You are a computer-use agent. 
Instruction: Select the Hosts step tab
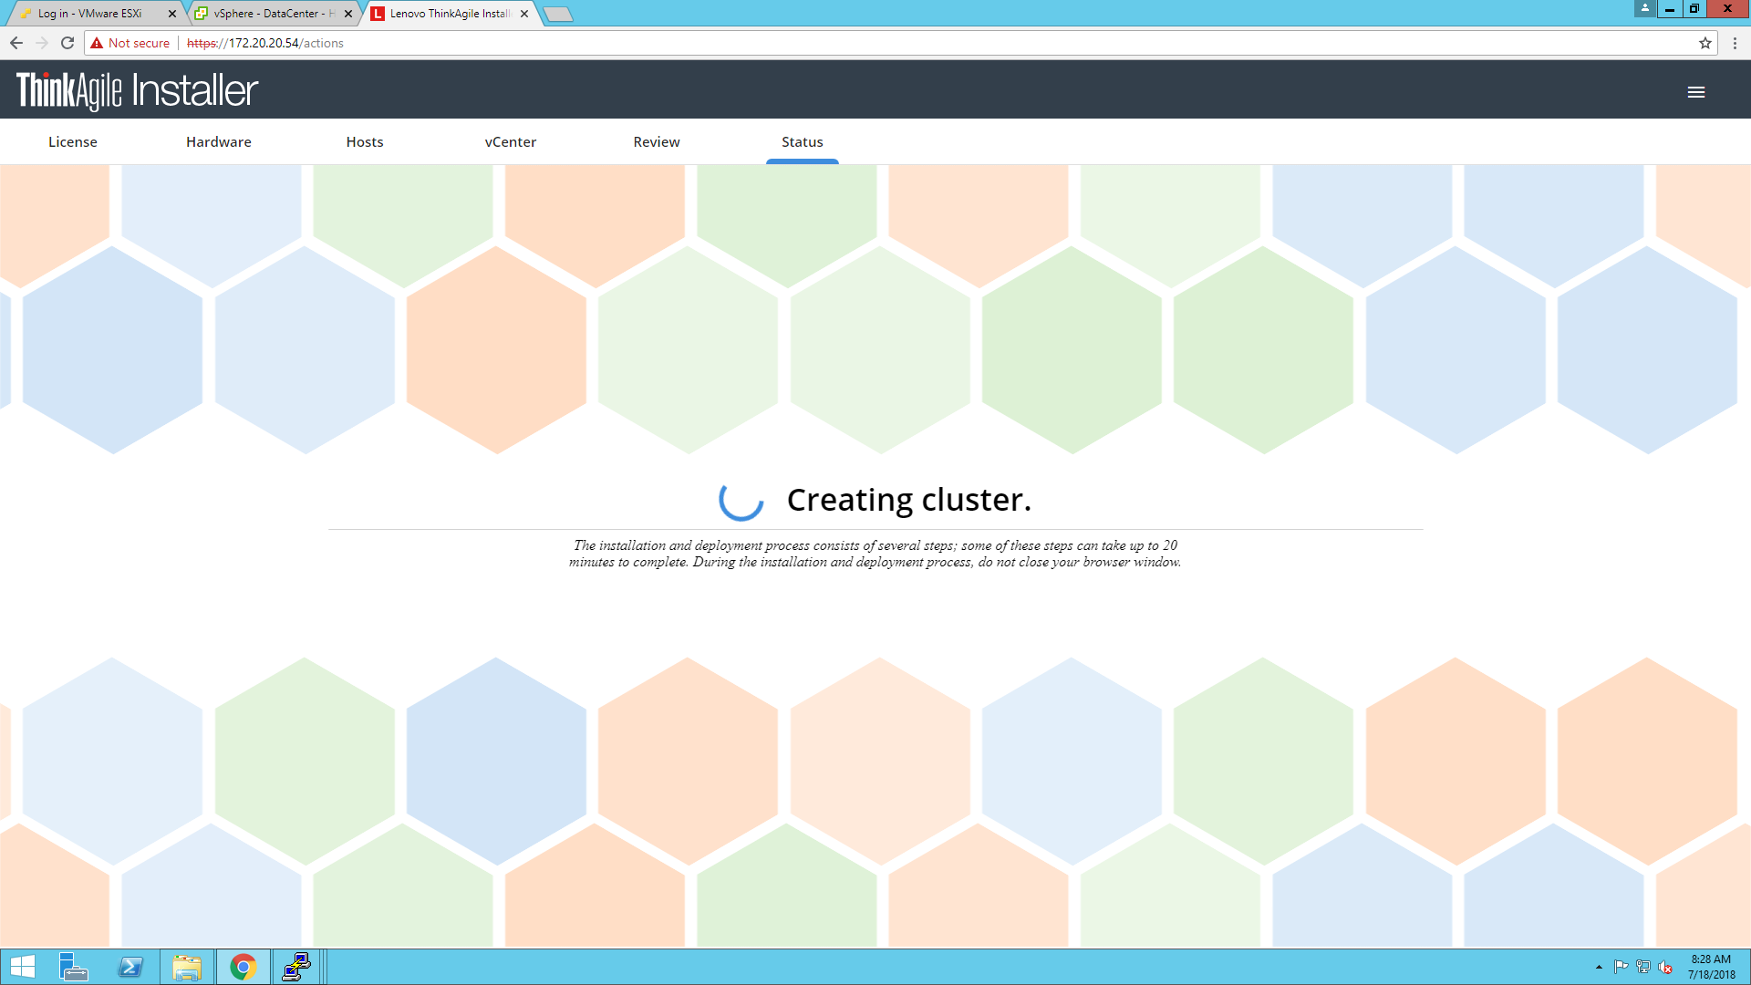coord(365,142)
